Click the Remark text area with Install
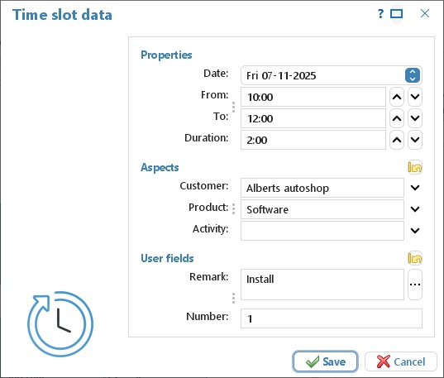This screenshot has height=378, width=444. tap(322, 285)
